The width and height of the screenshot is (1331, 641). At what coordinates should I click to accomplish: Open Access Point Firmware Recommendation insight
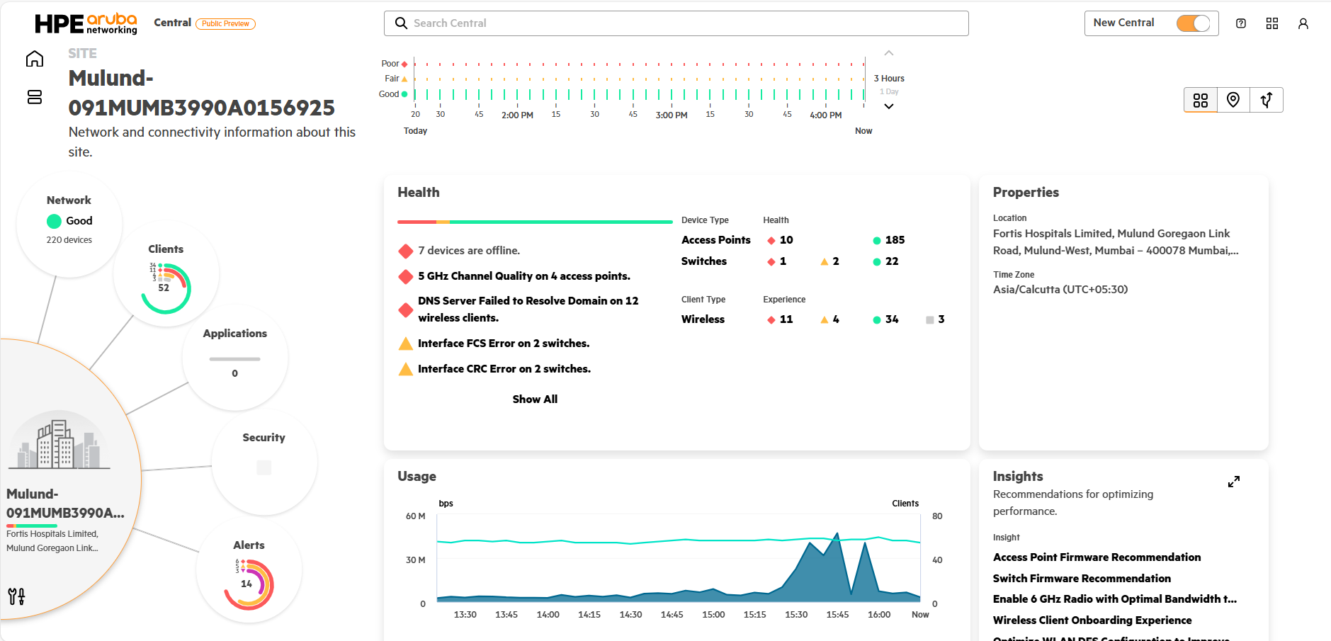tap(1096, 557)
